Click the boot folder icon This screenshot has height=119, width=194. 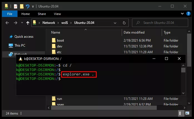[x=54, y=40]
